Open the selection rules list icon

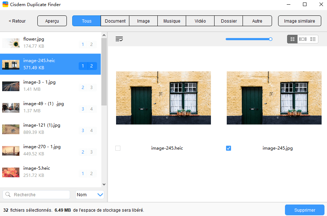tap(119, 39)
